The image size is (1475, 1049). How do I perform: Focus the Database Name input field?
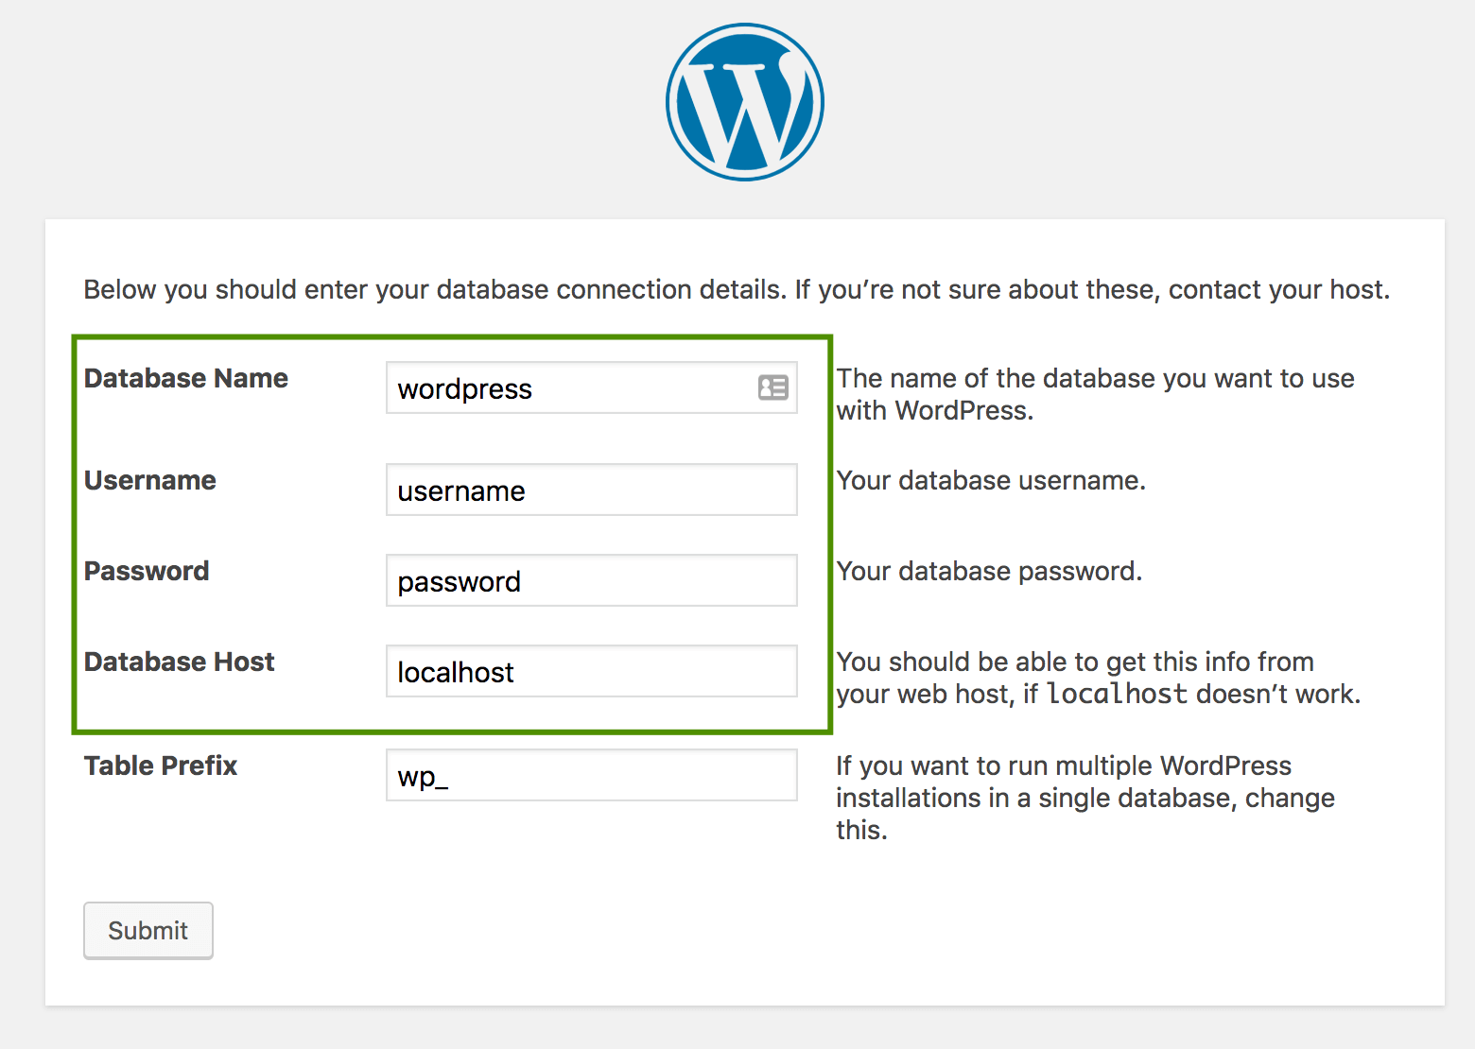(x=592, y=387)
